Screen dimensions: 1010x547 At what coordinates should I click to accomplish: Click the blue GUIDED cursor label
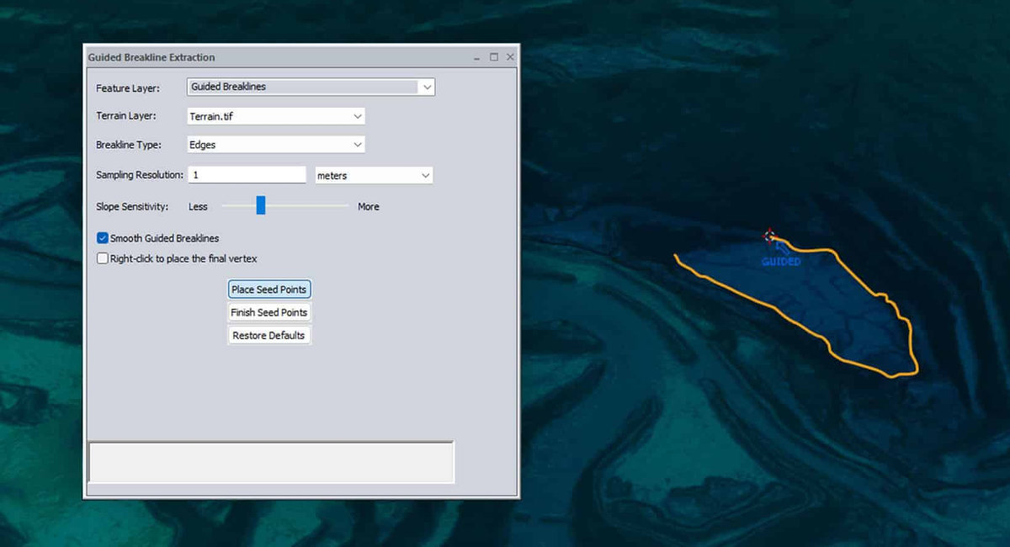click(x=781, y=262)
